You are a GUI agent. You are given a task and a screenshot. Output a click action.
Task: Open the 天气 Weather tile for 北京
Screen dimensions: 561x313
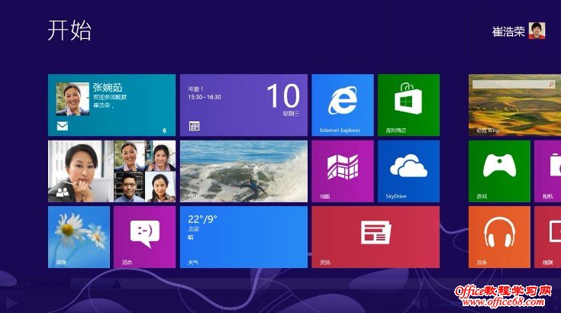[243, 237]
